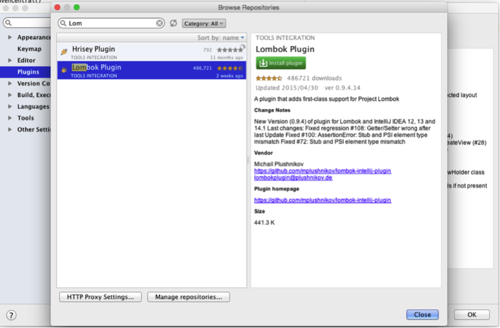Click the magnifier icon in the Browse Repositories search
500x328 pixels.
point(63,23)
